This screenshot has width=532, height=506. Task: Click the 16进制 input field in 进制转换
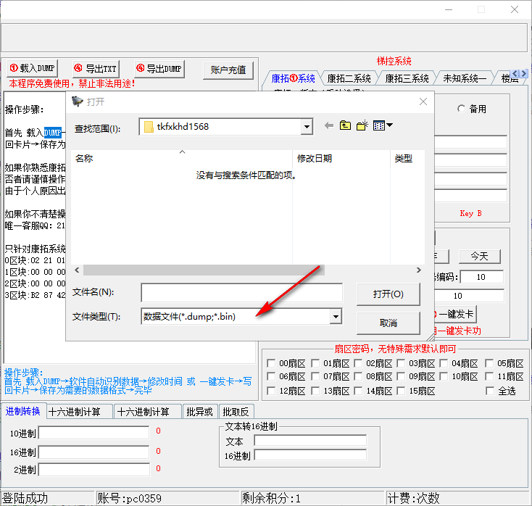(x=94, y=452)
